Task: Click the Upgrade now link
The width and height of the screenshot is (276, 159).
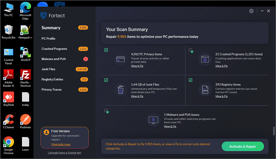Action: coord(61,144)
